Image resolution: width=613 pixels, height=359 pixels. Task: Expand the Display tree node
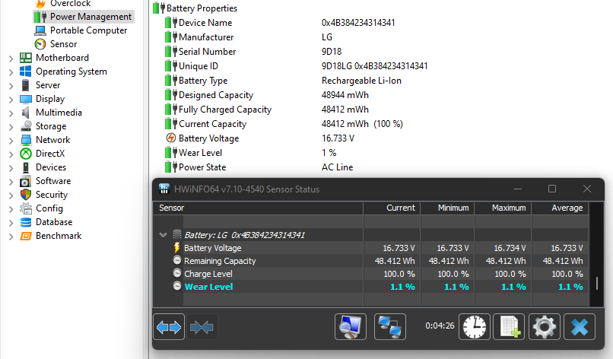point(11,100)
